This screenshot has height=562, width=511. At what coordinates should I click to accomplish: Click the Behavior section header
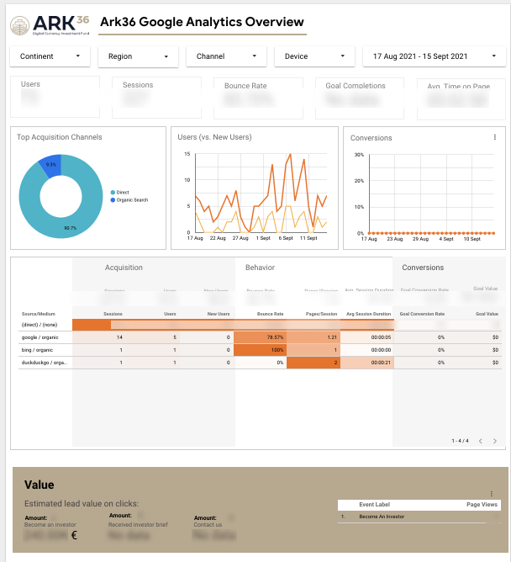click(x=260, y=268)
